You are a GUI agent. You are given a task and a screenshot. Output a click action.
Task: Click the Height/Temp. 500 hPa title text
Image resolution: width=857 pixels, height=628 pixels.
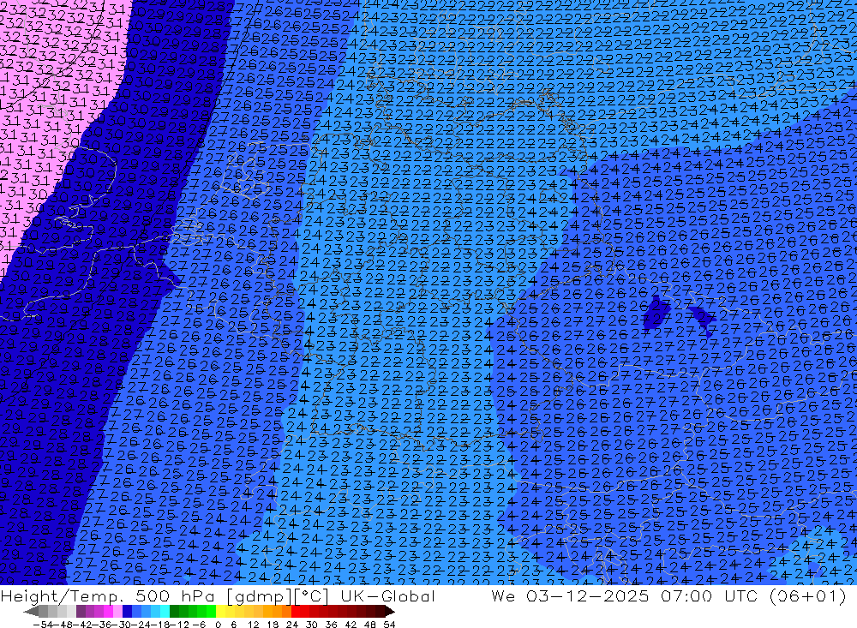tap(109, 595)
